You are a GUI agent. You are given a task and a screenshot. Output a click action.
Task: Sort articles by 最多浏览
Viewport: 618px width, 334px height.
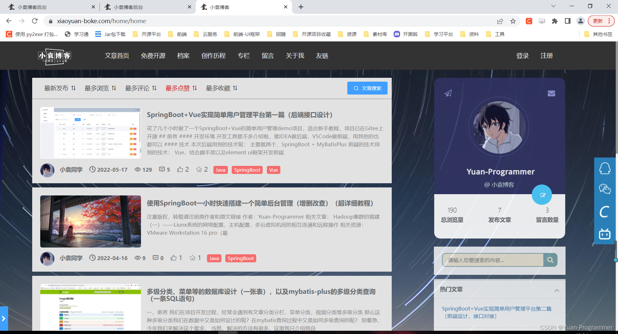100,88
